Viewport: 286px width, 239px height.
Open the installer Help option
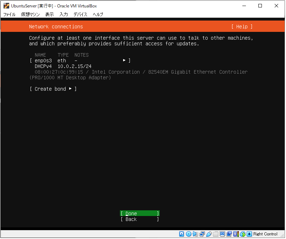242,27
